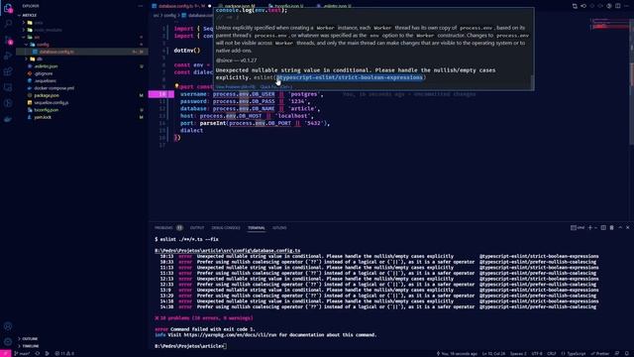This screenshot has height=357, width=634.
Task: Click Quick Fix link in hover popup
Action: click(275, 86)
